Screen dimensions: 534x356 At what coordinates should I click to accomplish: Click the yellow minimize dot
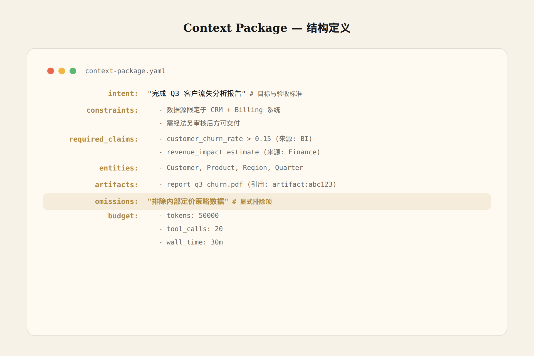point(62,71)
